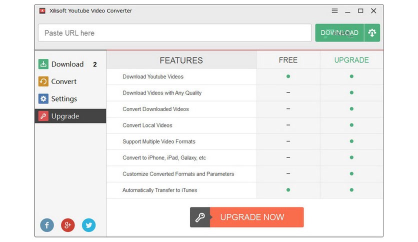Select the Upgrade sidebar item
Image resolution: width=418 pixels, height=242 pixels.
pyautogui.click(x=70, y=116)
